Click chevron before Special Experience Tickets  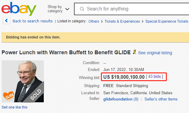(x=143, y=21)
